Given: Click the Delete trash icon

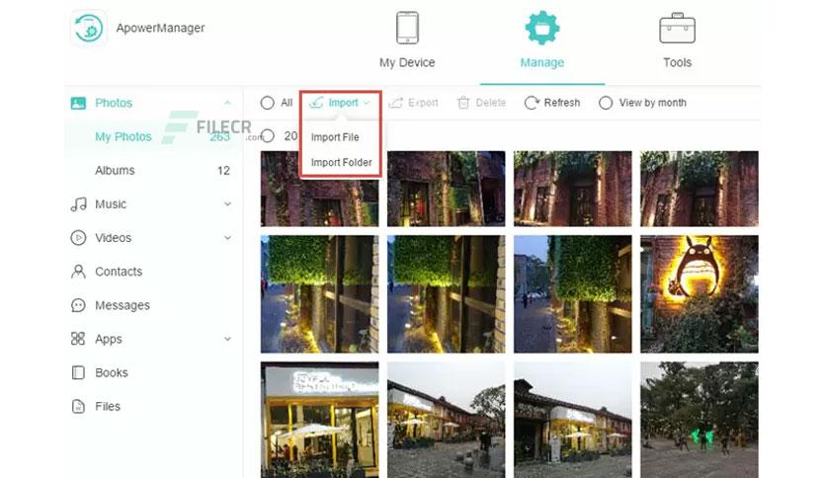Looking at the screenshot, I should (463, 103).
